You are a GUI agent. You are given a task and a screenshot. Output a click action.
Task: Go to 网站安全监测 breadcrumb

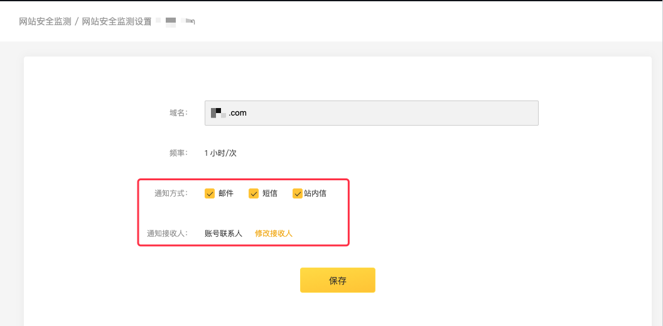point(45,21)
